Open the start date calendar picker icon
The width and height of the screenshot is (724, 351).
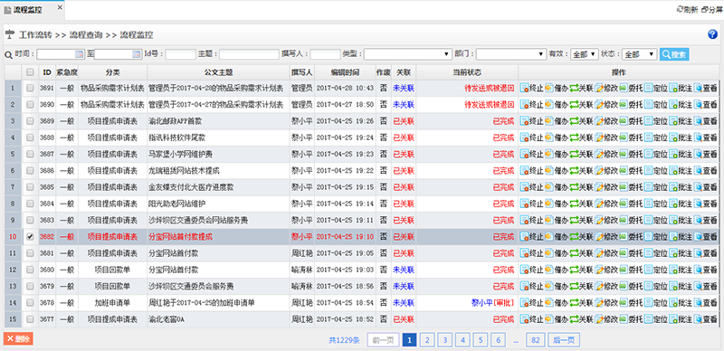pos(80,54)
